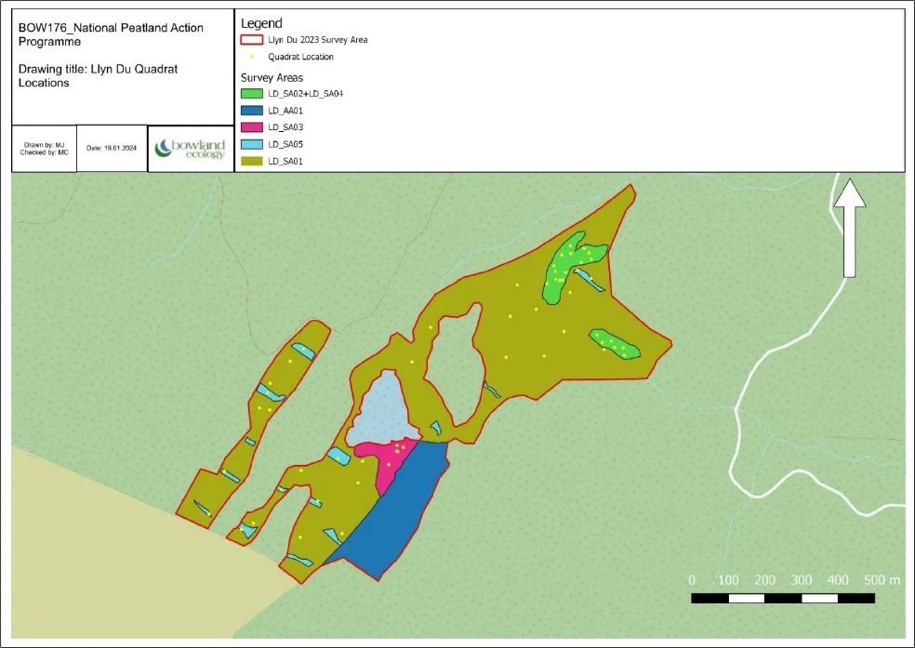Select the olive LD_SA01 legend swatch
Screen dimensions: 915x648
pyautogui.click(x=252, y=161)
